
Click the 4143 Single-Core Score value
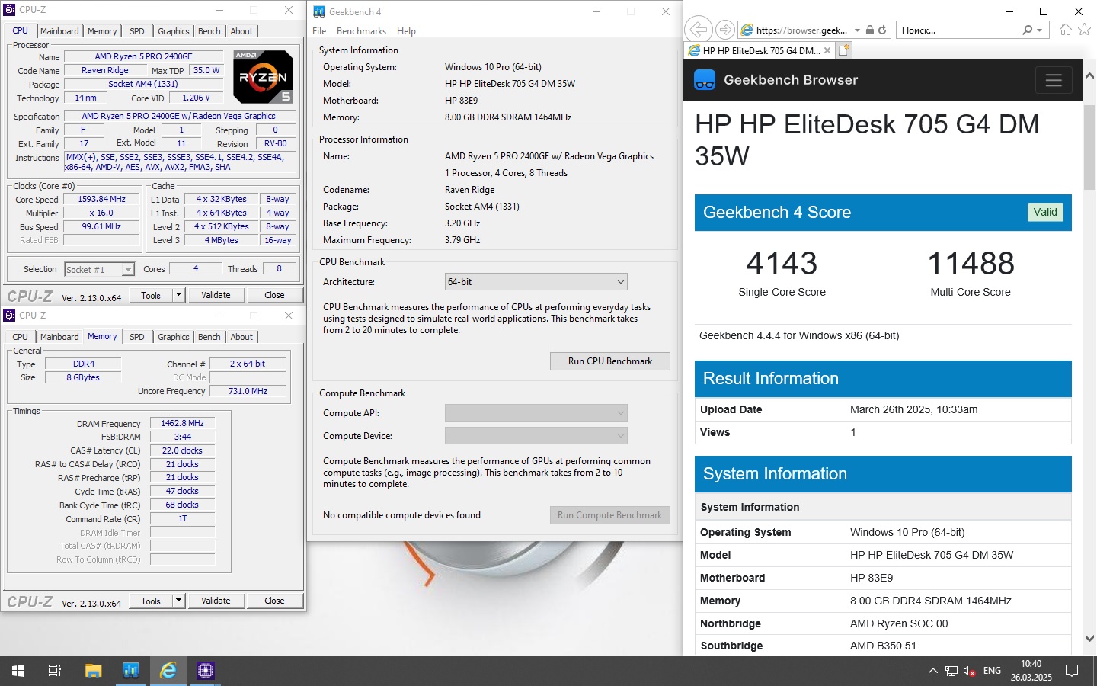pos(782,264)
